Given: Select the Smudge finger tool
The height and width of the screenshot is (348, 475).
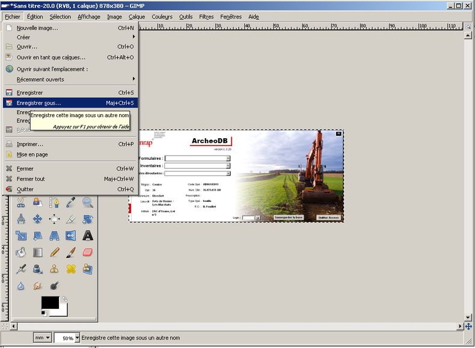Looking at the screenshot, I should 37,285.
